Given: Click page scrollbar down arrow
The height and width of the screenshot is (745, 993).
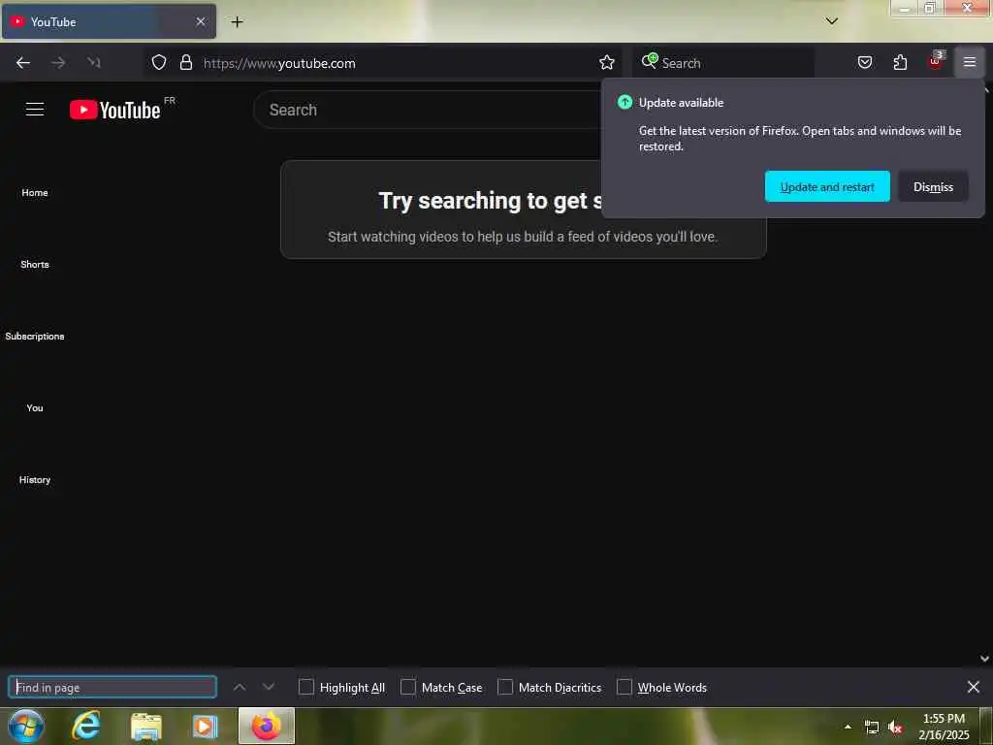Looking at the screenshot, I should 985,659.
